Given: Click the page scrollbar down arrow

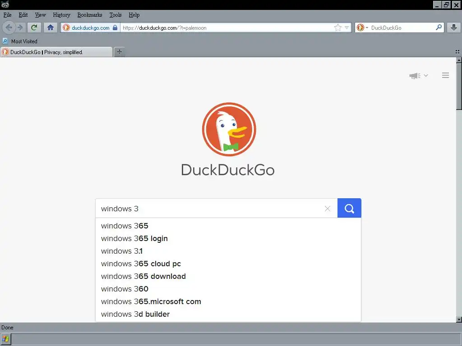Looking at the screenshot, I should tap(459, 319).
